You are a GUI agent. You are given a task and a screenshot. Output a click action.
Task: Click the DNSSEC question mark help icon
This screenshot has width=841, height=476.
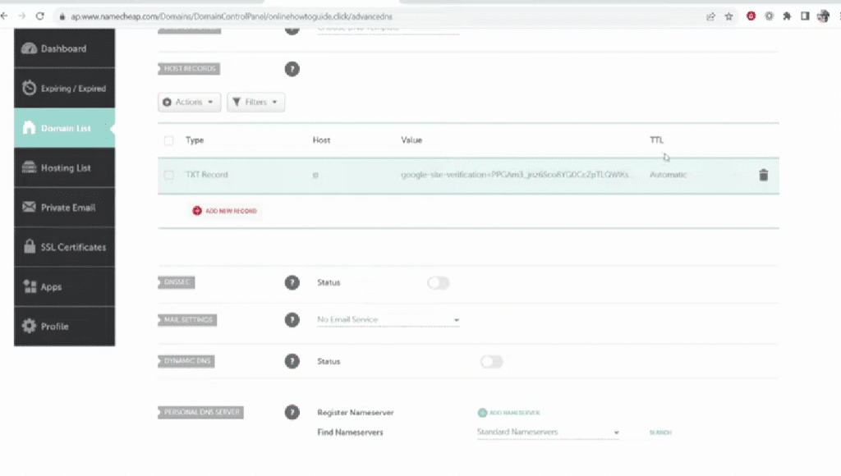click(x=292, y=282)
